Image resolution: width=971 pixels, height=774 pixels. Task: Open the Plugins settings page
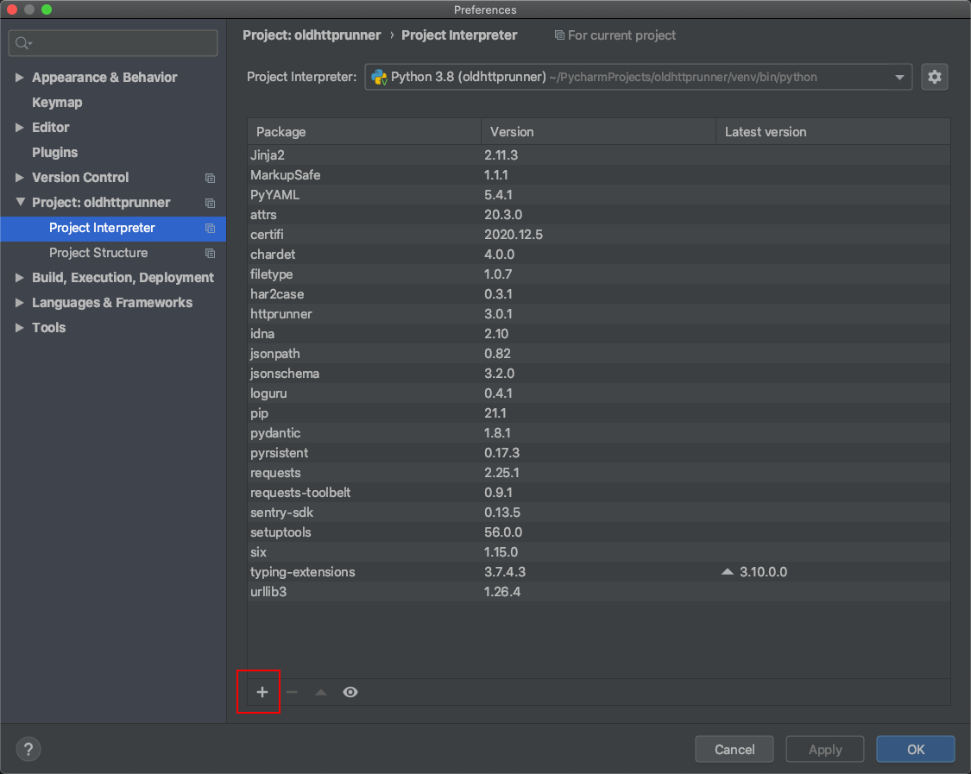tap(54, 152)
